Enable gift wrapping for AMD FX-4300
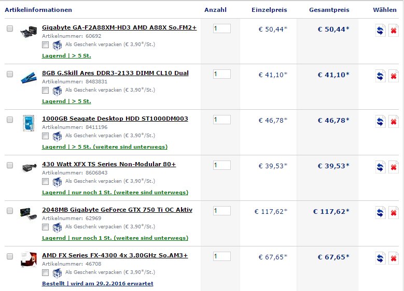 [45, 272]
